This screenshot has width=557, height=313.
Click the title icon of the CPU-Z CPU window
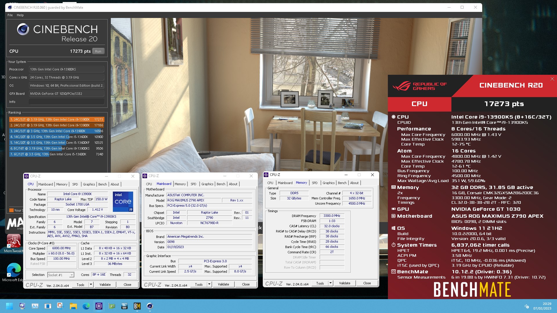pos(26,176)
